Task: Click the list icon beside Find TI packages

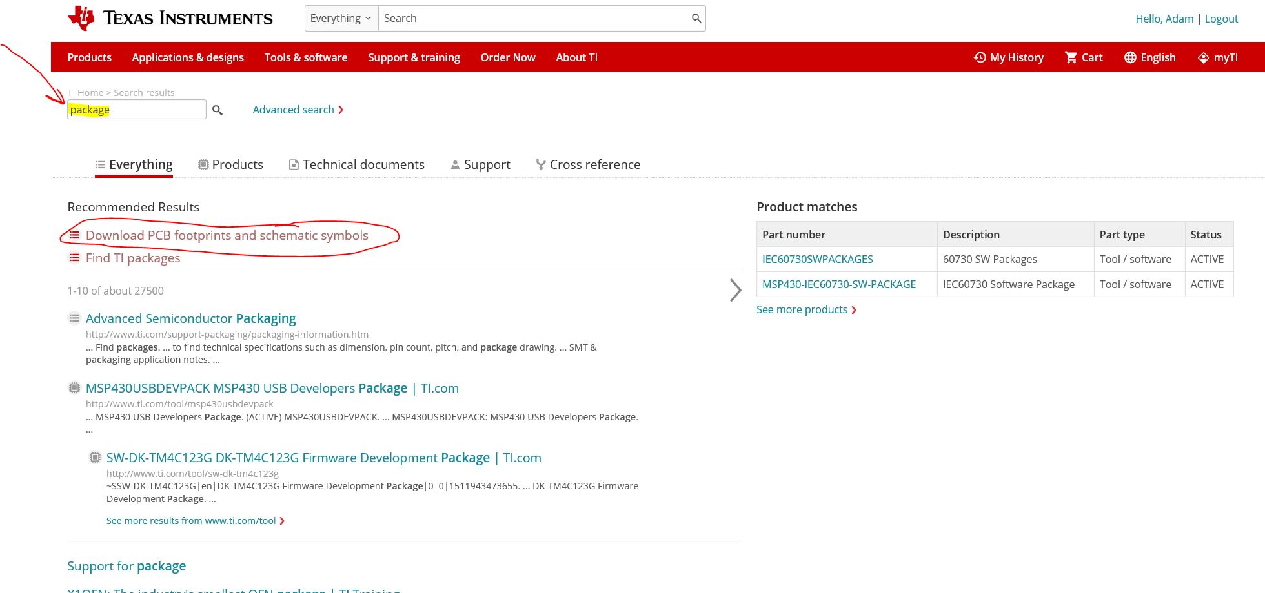Action: [75, 258]
